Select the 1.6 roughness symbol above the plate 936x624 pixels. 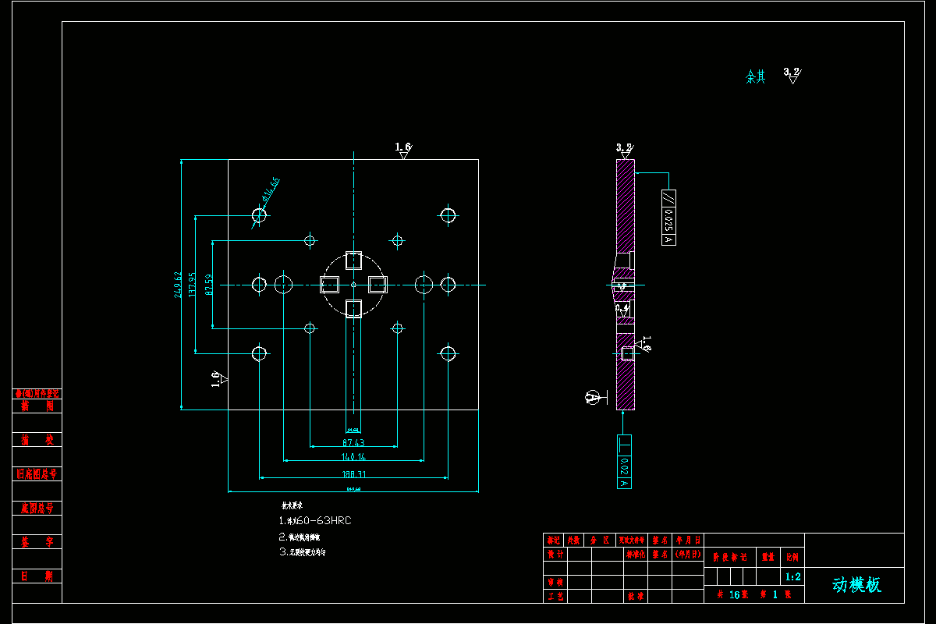pos(403,151)
